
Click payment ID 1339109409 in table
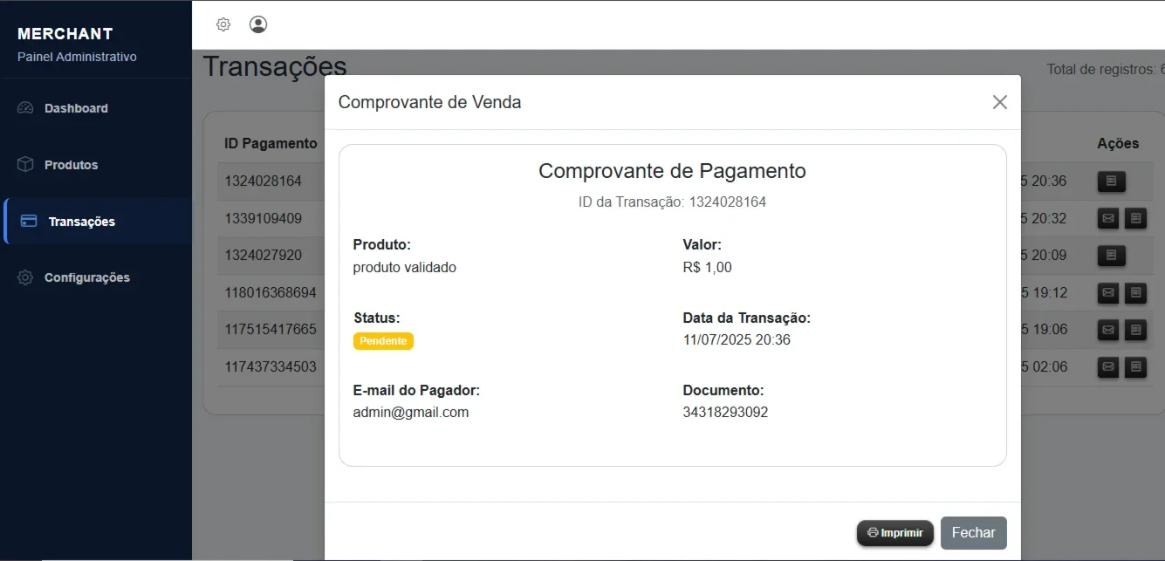pos(264,218)
